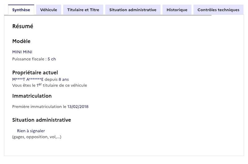Switch to the Synthèse tab
248x164 pixels.
tap(21, 10)
